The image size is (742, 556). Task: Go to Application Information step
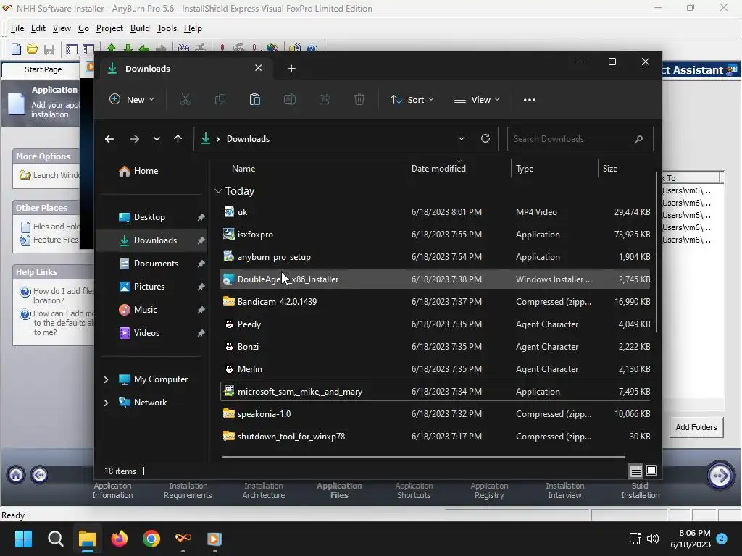tap(112, 491)
